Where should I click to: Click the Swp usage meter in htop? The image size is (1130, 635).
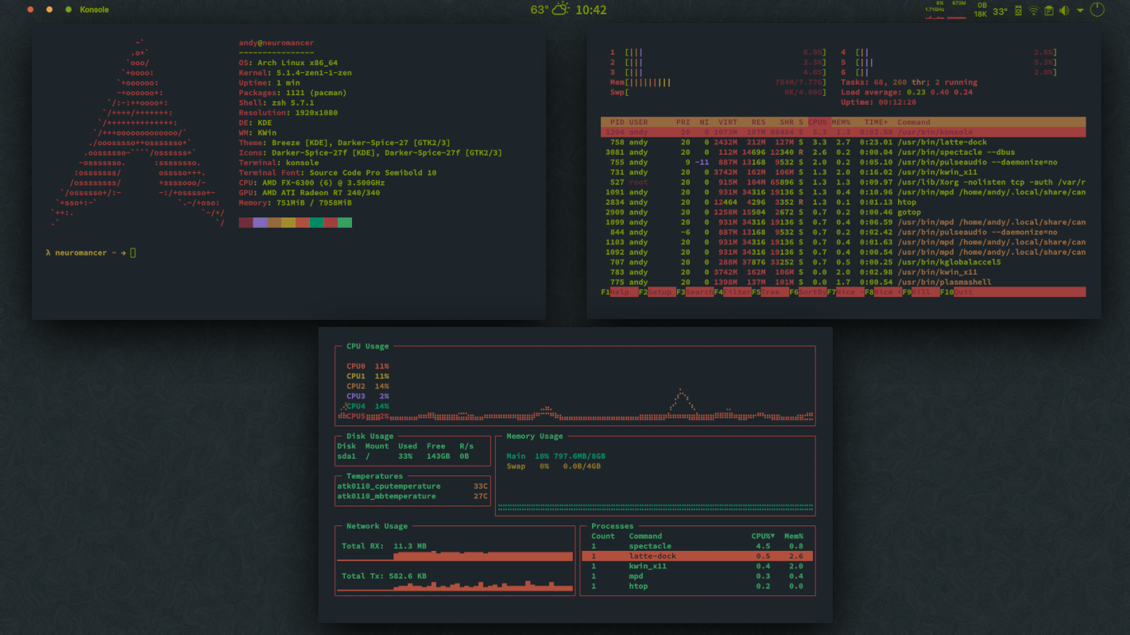(x=718, y=92)
